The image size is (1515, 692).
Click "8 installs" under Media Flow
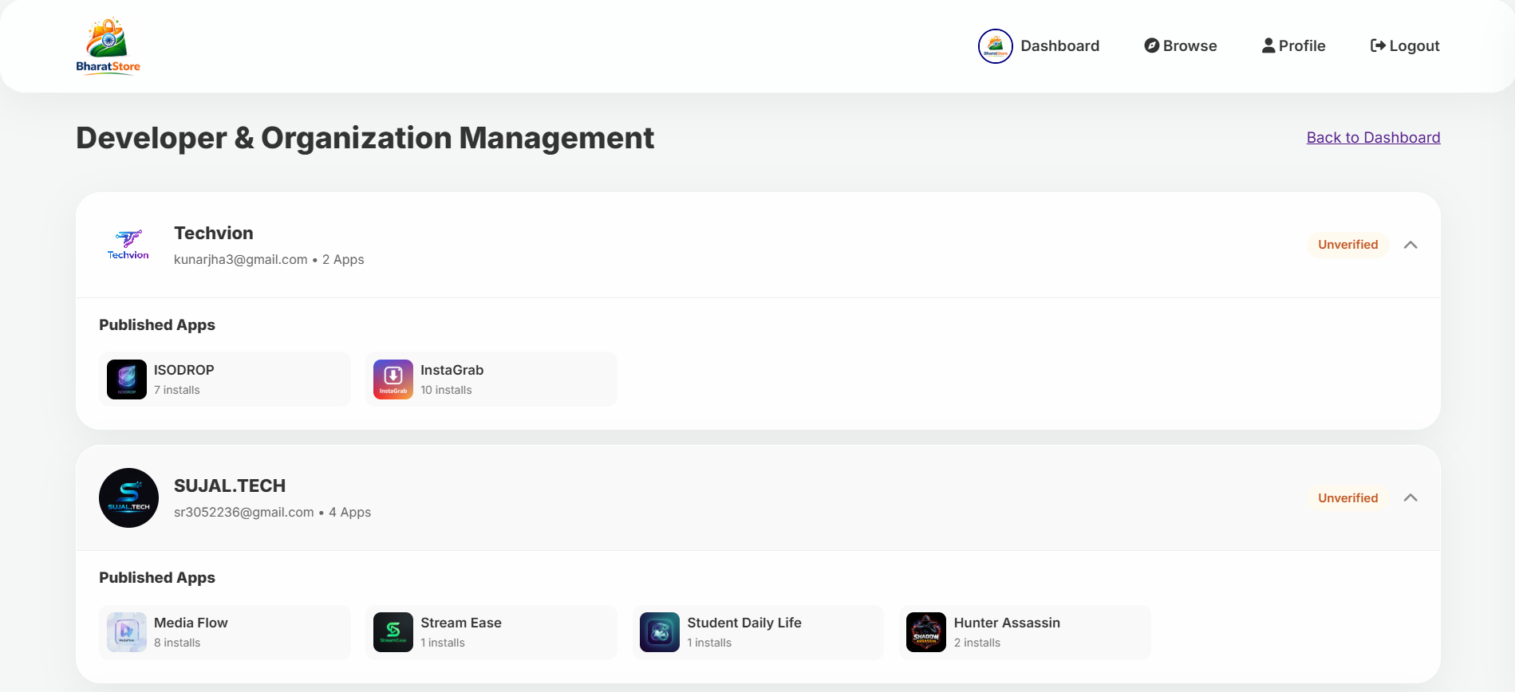pos(177,643)
